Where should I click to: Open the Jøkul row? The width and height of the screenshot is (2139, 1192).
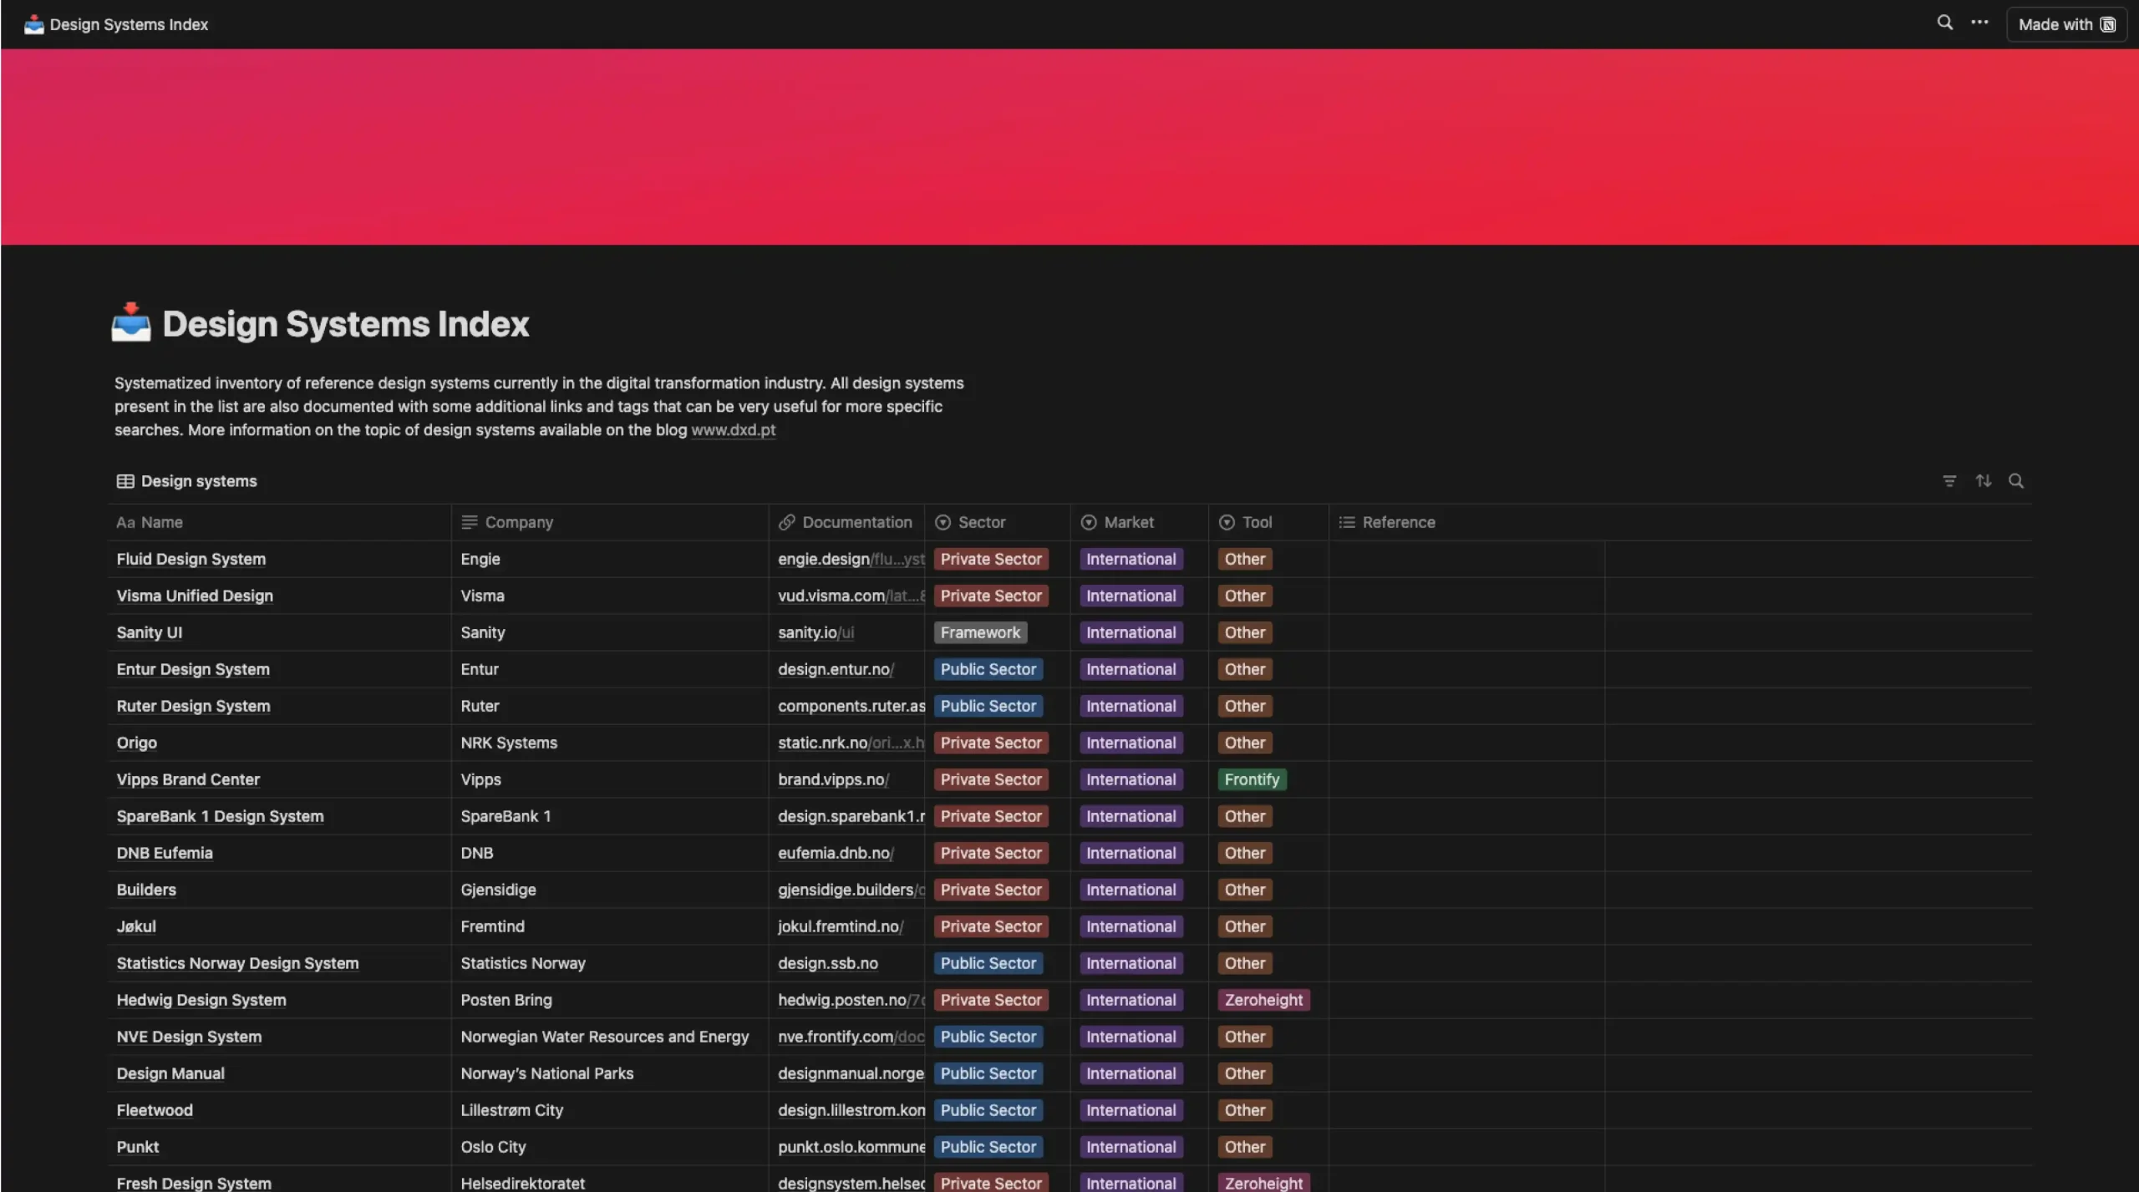136,926
